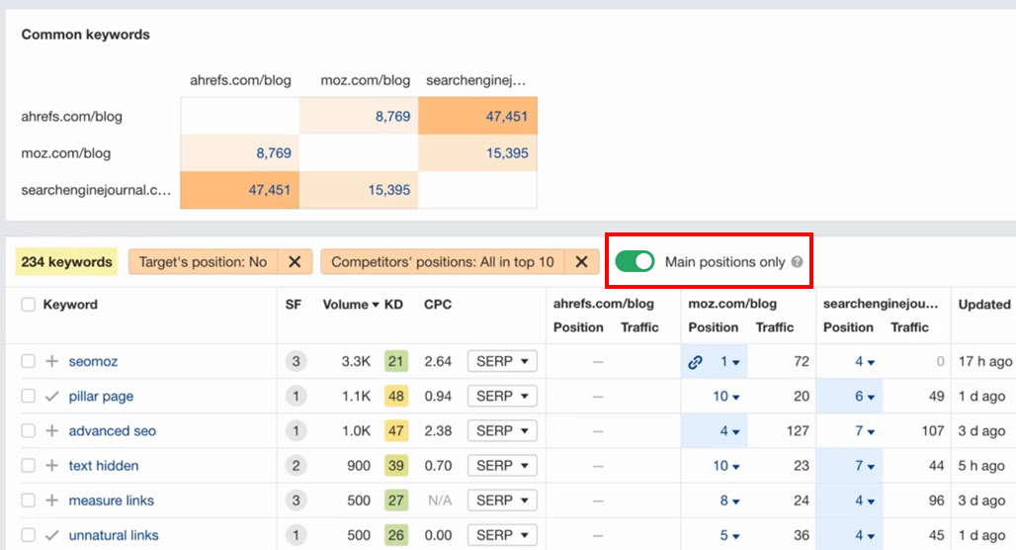This screenshot has width=1016, height=550.
Task: Toggle the Main positions only switch
Action: tap(635, 261)
